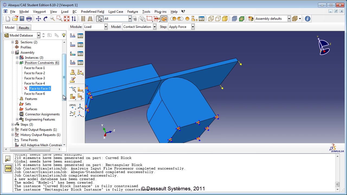Screen dimensions: 347x195
Task: Click the eraser Remove Faces icon
Action: [x=73, y=80]
